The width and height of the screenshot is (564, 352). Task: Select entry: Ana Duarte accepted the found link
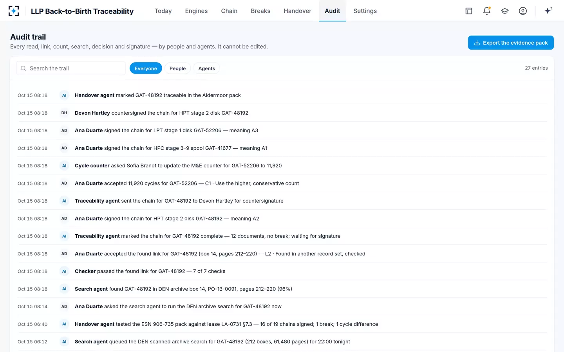click(282, 253)
